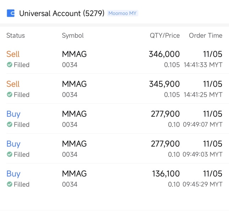This screenshot has width=229, height=219.
Task: Tap MMAG symbol in the 345,900 row
Action: (x=74, y=84)
